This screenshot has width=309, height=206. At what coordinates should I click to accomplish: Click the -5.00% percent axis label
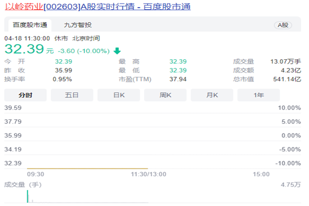(290, 149)
